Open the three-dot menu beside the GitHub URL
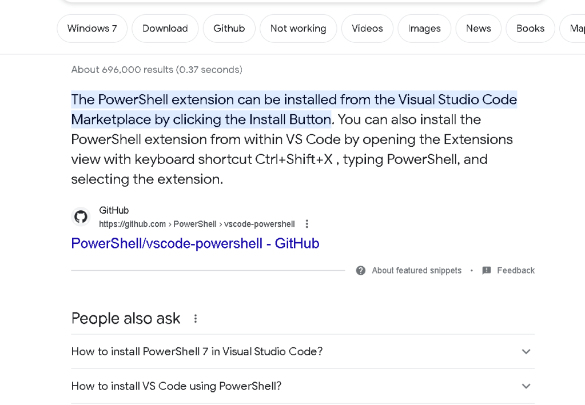585x405 pixels. [x=307, y=224]
